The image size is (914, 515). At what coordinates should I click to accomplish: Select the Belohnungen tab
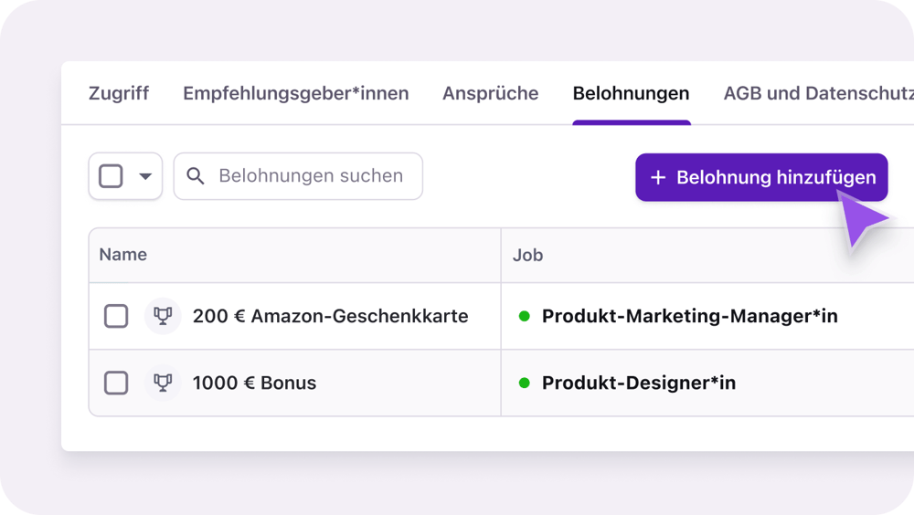pos(631,93)
